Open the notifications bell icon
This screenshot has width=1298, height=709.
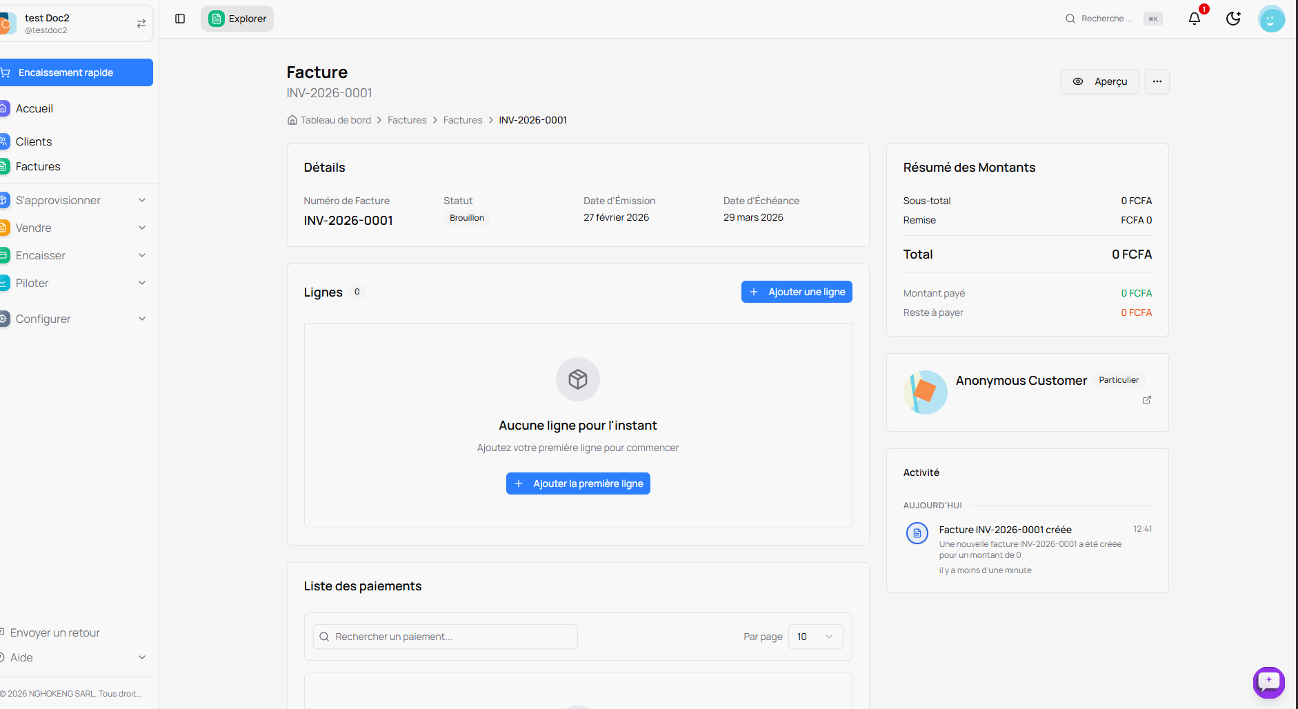pos(1195,19)
